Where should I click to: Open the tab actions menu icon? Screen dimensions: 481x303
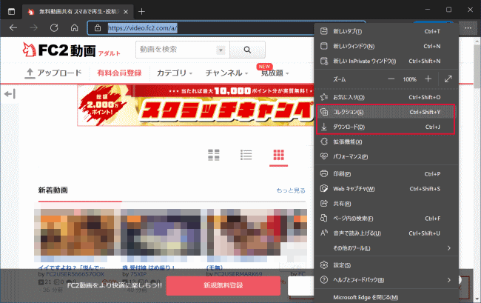(x=11, y=12)
